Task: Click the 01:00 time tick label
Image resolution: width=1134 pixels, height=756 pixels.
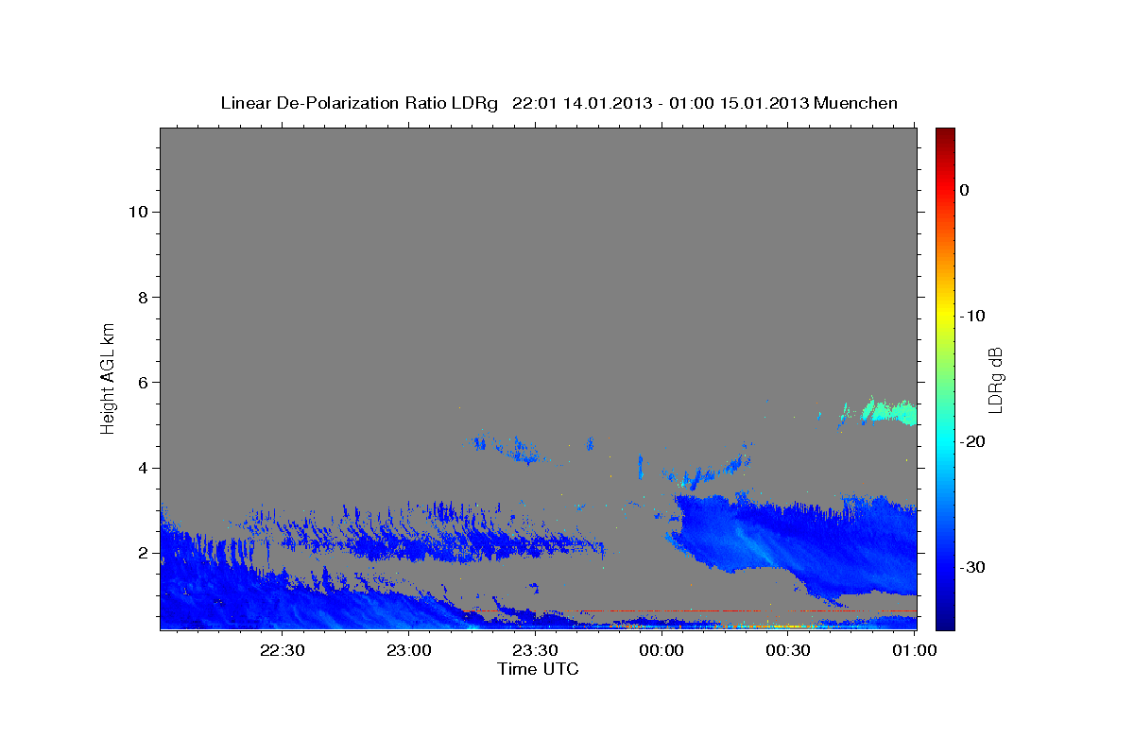Action: pyautogui.click(x=914, y=650)
